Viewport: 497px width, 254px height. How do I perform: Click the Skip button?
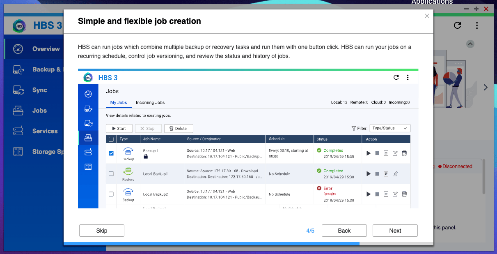click(101, 231)
